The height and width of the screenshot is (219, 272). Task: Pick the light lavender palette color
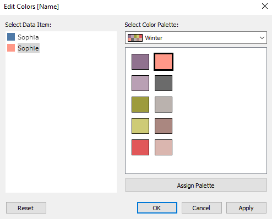140,83
